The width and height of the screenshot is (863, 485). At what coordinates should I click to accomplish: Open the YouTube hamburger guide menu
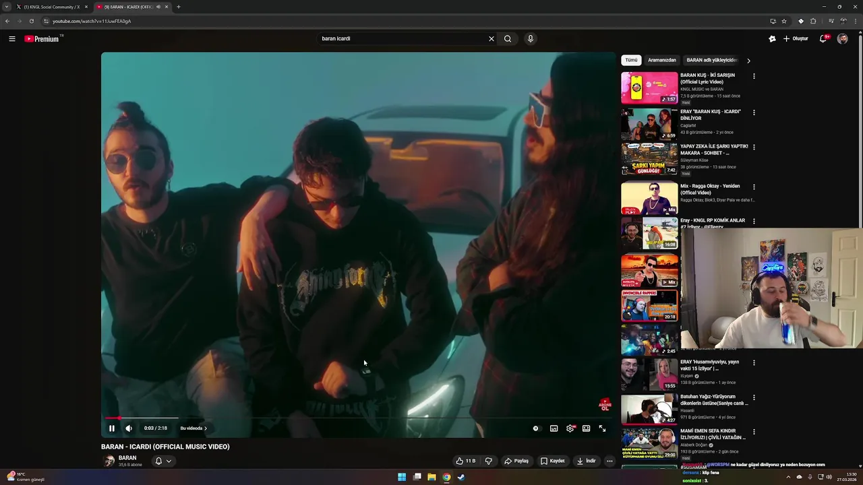11,38
